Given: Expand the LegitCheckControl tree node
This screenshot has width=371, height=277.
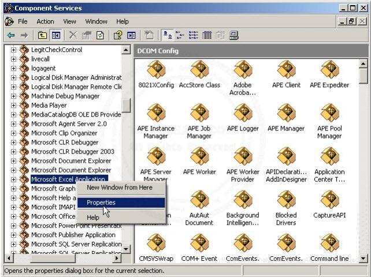Looking at the screenshot, I should [13, 50].
